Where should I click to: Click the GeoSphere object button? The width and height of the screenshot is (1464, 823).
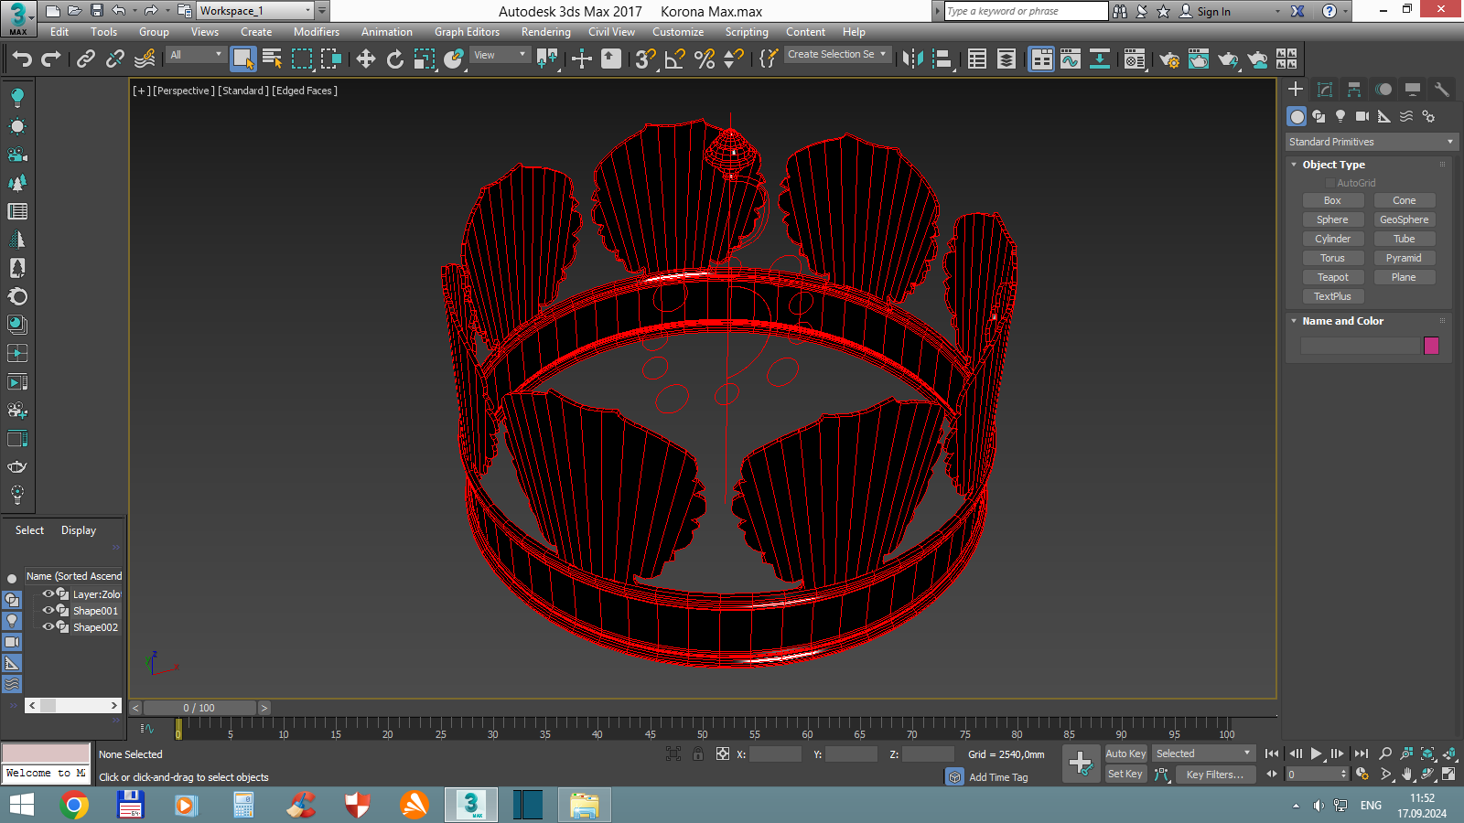[x=1404, y=219]
